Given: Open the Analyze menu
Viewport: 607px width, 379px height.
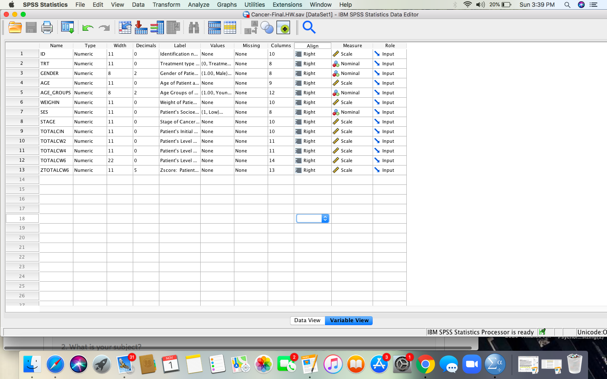Looking at the screenshot, I should 198,5.
